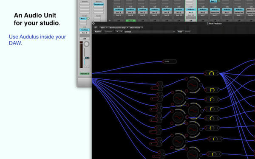Open the Show Channel Strip dropdown

(x=119, y=28)
